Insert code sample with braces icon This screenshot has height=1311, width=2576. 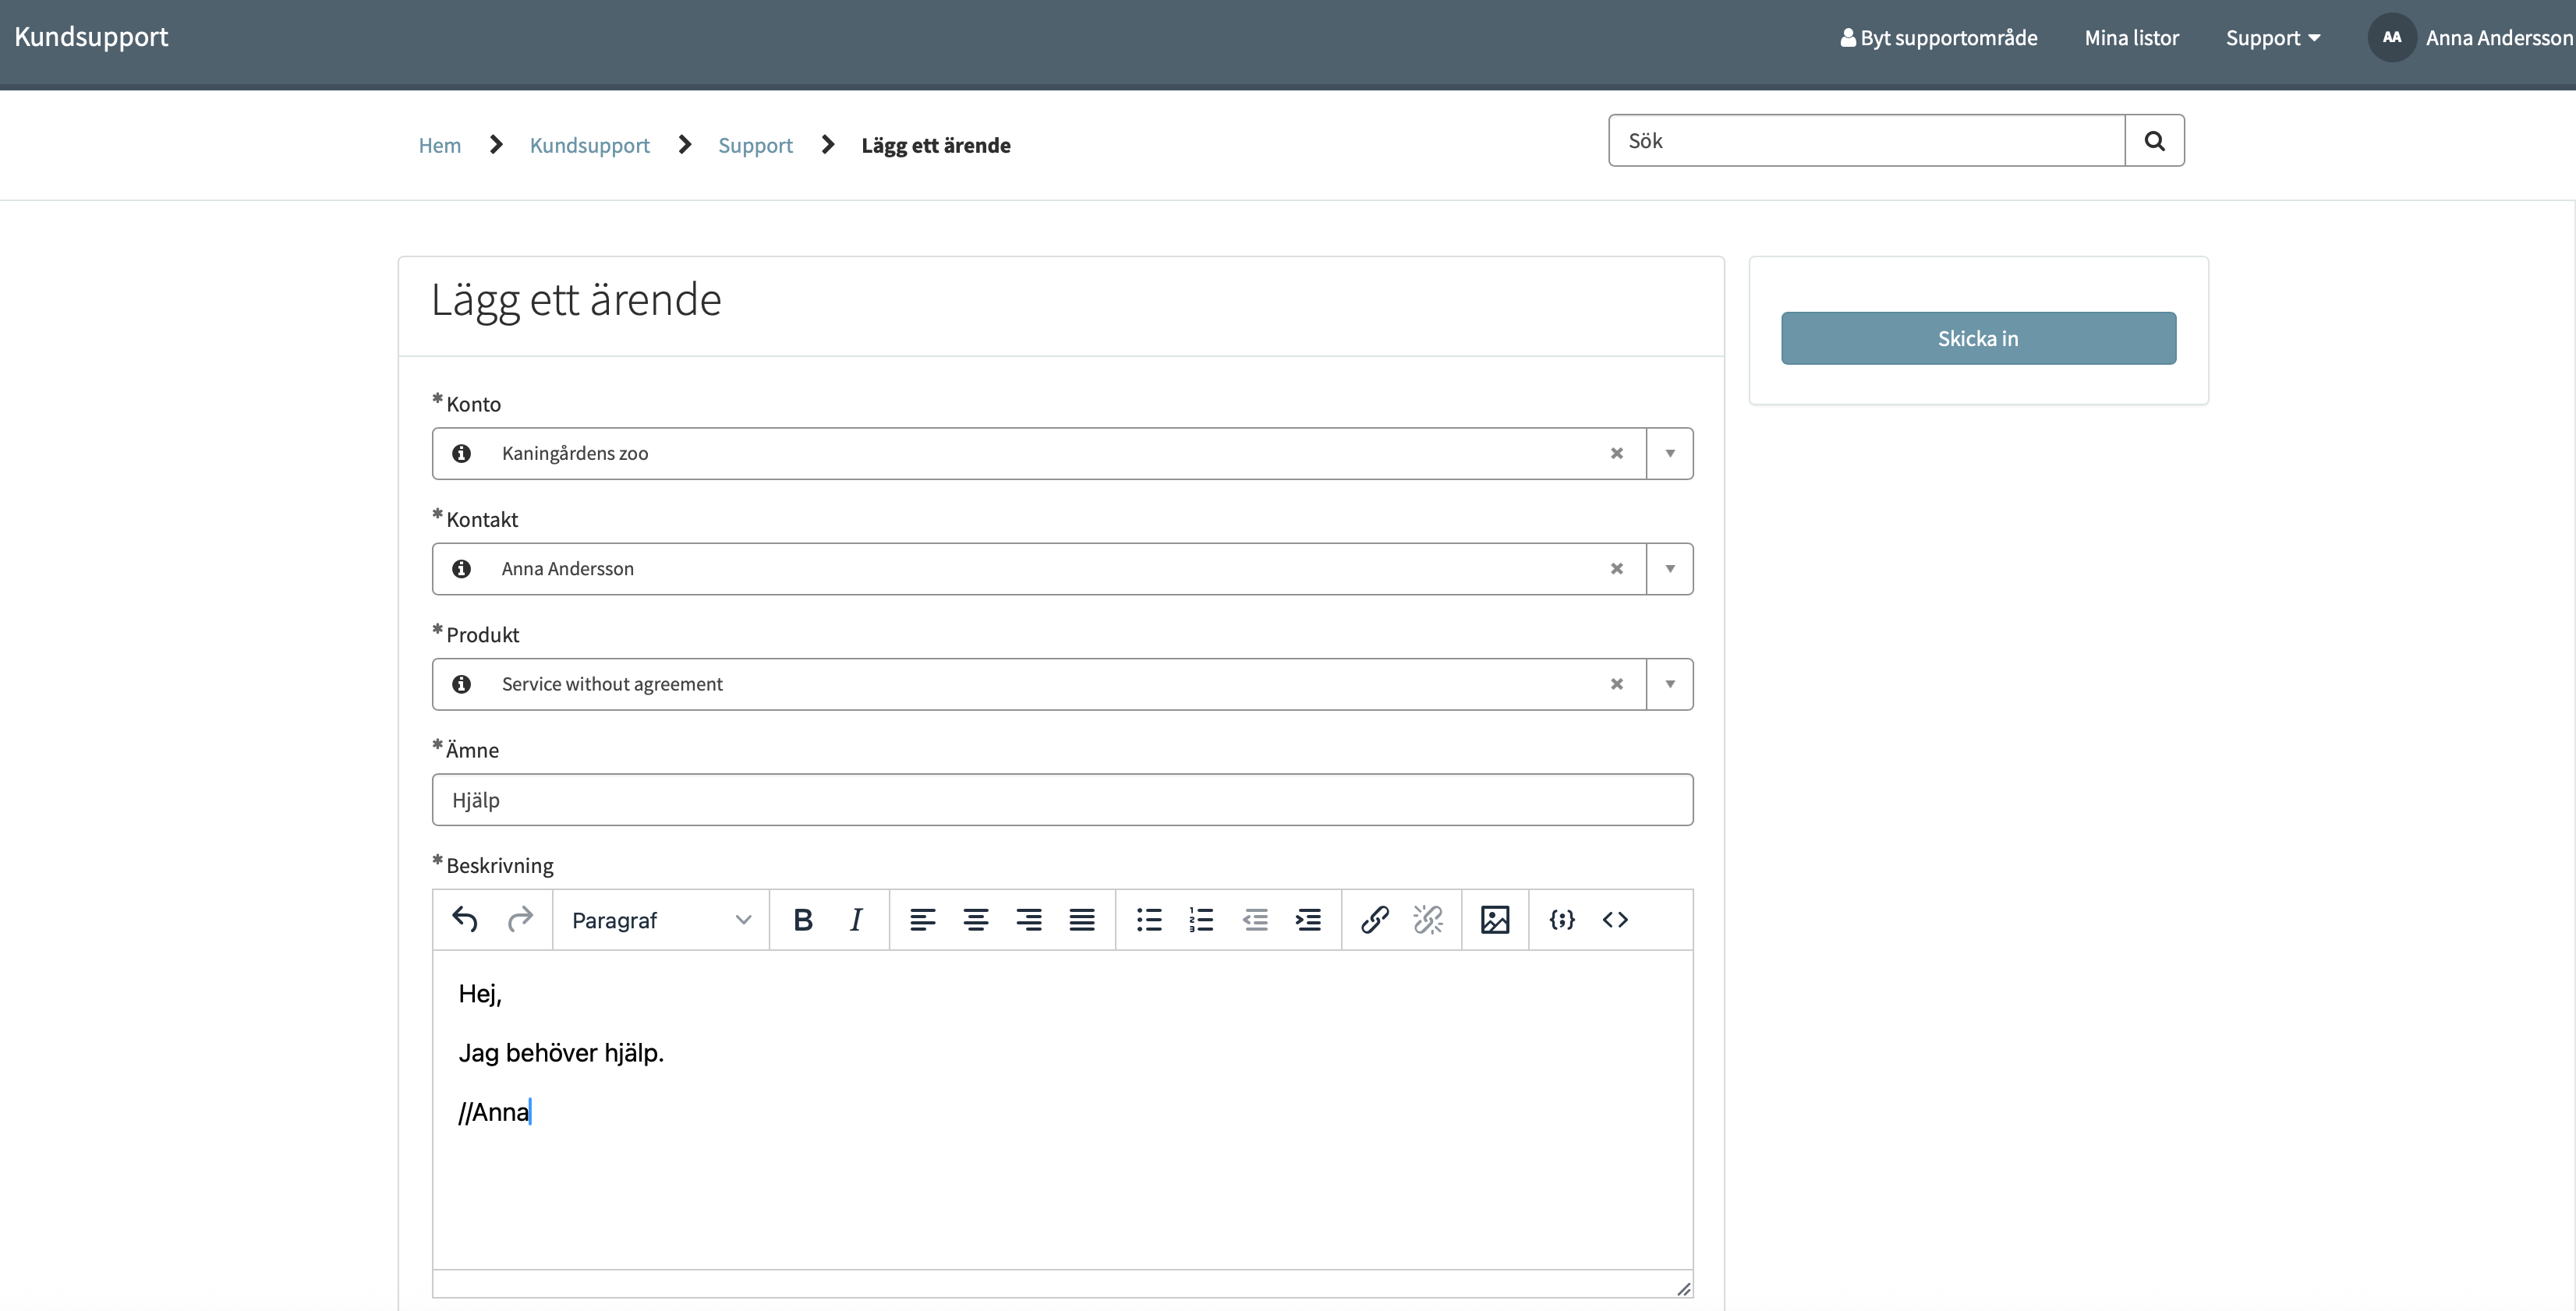[x=1562, y=919]
